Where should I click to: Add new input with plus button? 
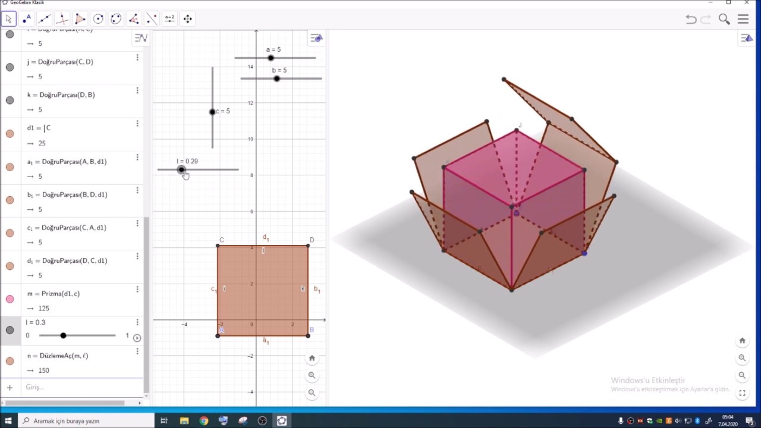pyautogui.click(x=10, y=388)
